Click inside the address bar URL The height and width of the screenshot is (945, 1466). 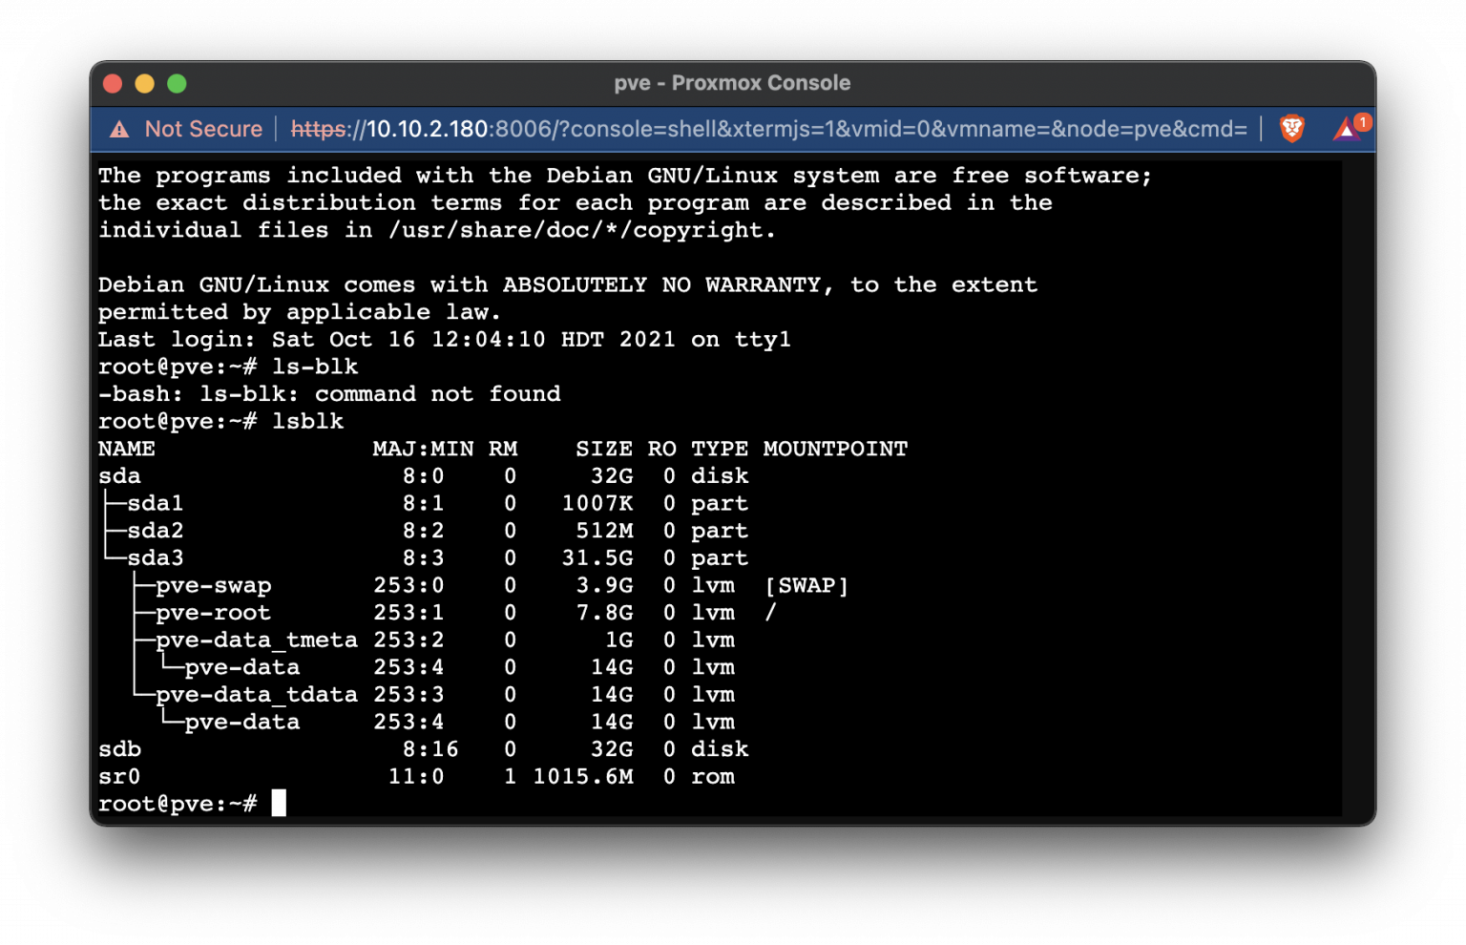(668, 128)
